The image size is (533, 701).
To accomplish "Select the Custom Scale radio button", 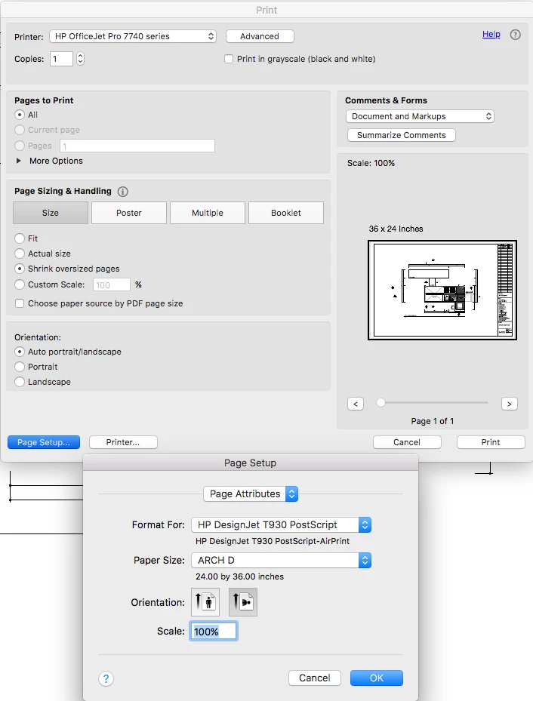I will (x=20, y=284).
